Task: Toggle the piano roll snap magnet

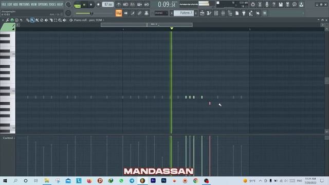Action: pyautogui.click(x=12, y=20)
